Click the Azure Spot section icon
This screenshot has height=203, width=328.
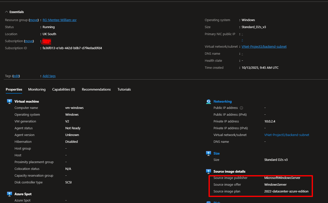click(10, 194)
